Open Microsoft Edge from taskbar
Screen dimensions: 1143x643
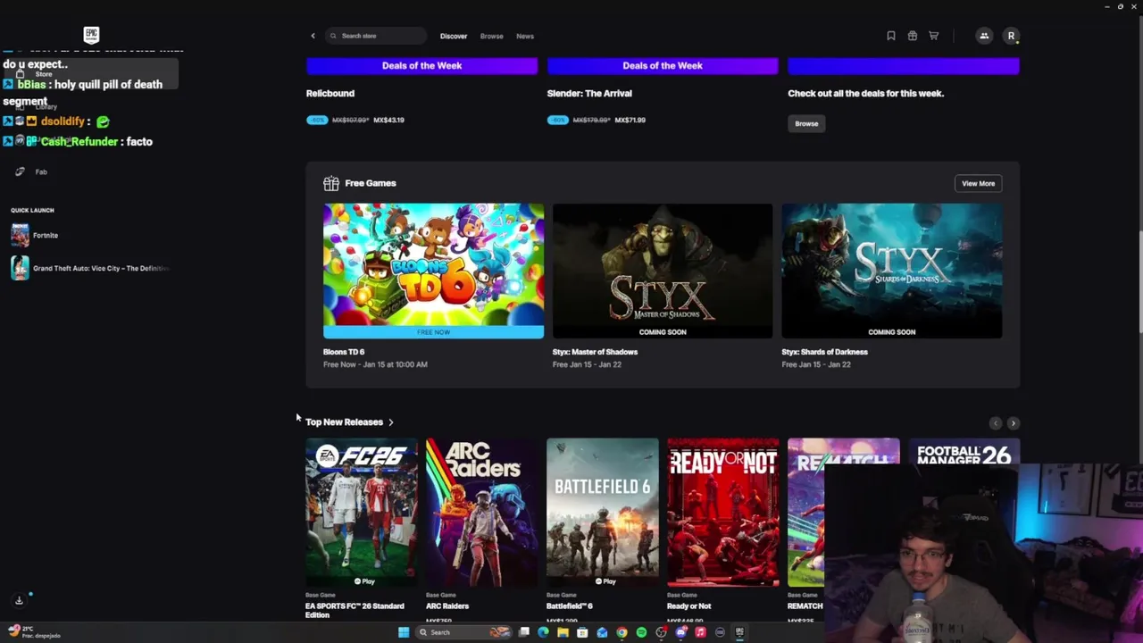(x=543, y=632)
